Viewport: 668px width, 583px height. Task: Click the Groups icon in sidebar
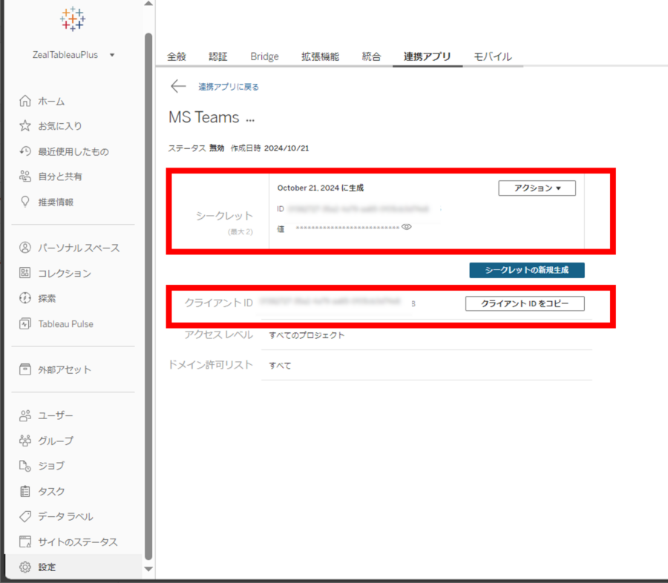point(25,441)
